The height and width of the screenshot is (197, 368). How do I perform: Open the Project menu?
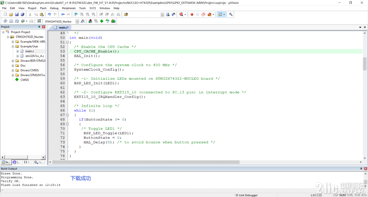[32, 8]
